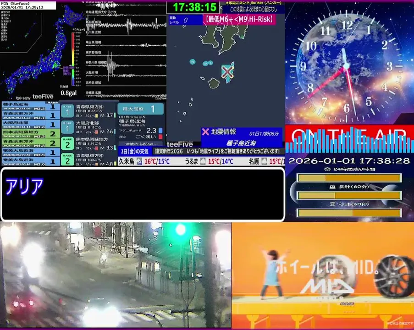Click the 2日(金)の天気 label
The width and height of the screenshot is (414, 330).
pyautogui.click(x=135, y=152)
